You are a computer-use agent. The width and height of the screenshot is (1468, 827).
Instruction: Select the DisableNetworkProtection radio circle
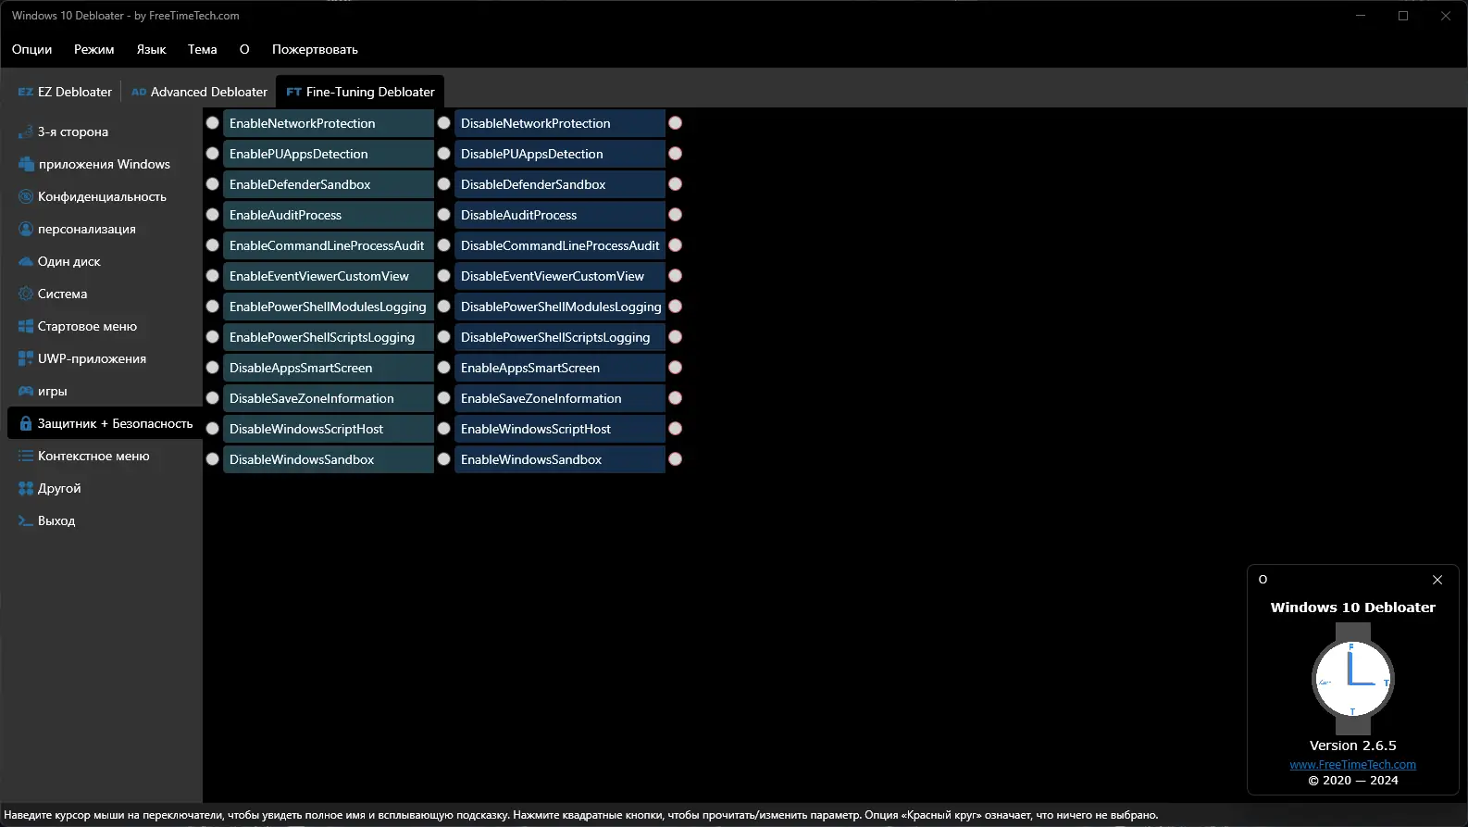pyautogui.click(x=444, y=123)
